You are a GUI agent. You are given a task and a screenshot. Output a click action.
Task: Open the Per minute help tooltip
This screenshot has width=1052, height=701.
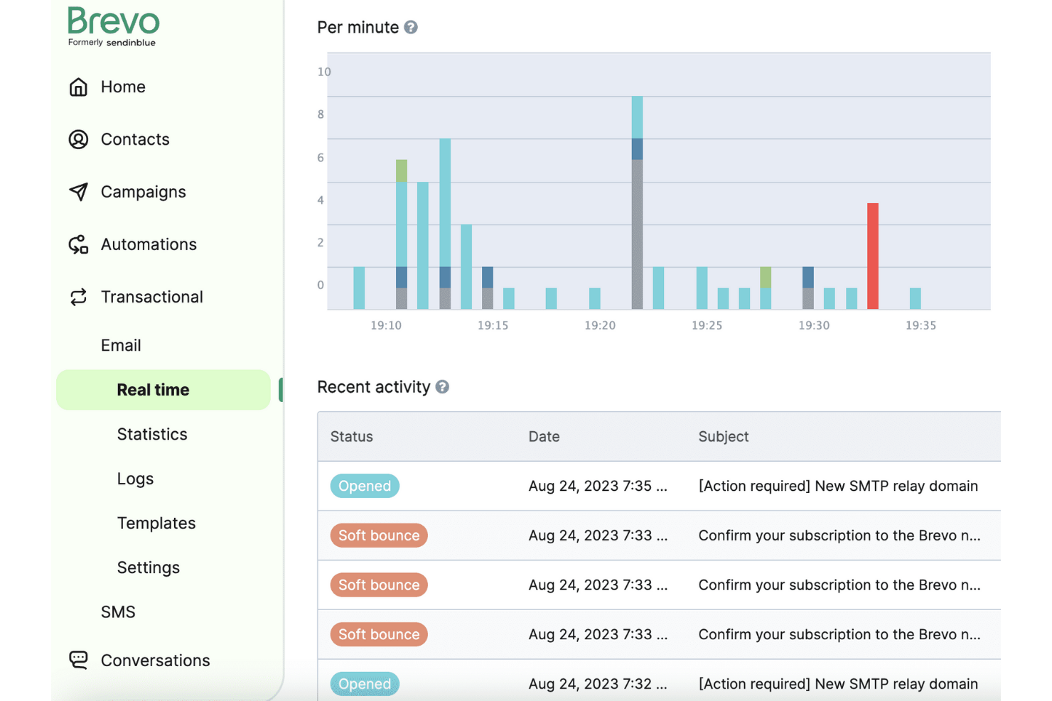click(x=411, y=27)
